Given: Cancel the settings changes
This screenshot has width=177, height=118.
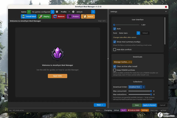Looking at the screenshot, I should (x=163, y=105).
